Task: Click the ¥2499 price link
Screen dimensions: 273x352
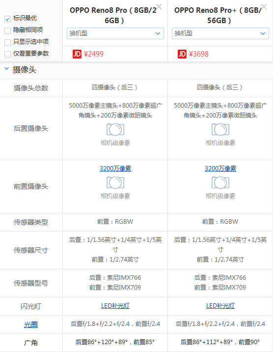Action: (94, 54)
